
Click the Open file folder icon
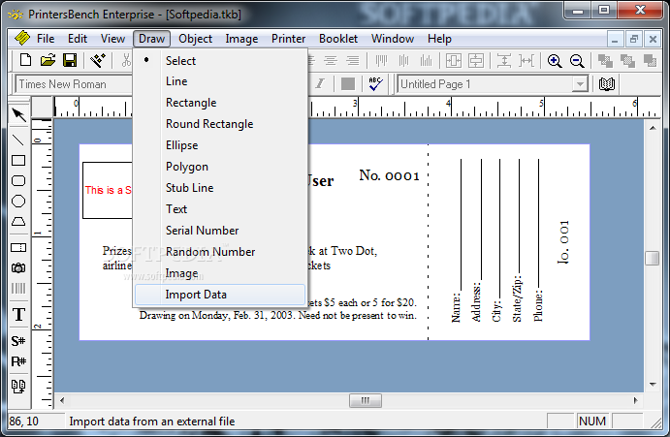(48, 60)
